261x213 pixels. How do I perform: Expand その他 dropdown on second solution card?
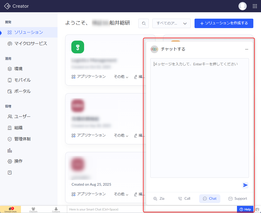click(121, 135)
